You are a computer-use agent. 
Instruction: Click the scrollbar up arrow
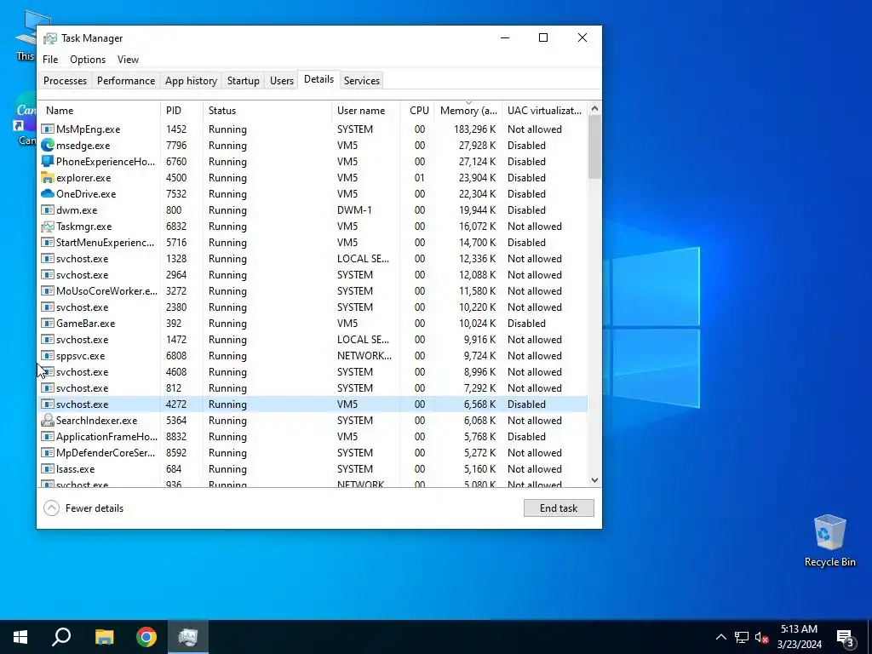click(594, 108)
